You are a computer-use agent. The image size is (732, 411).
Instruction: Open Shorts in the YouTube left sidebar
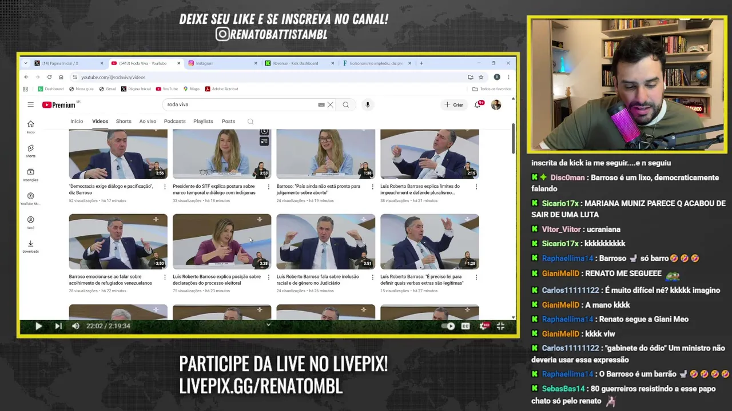pyautogui.click(x=30, y=151)
